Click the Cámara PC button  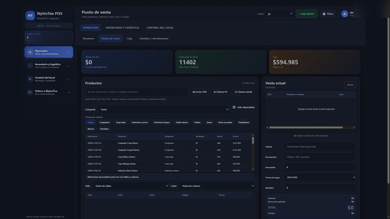(221, 92)
